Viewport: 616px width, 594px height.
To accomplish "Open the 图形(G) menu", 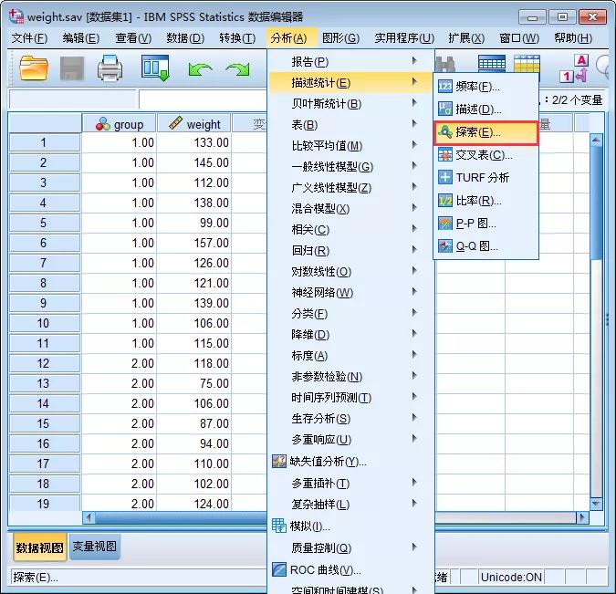I will (x=340, y=38).
